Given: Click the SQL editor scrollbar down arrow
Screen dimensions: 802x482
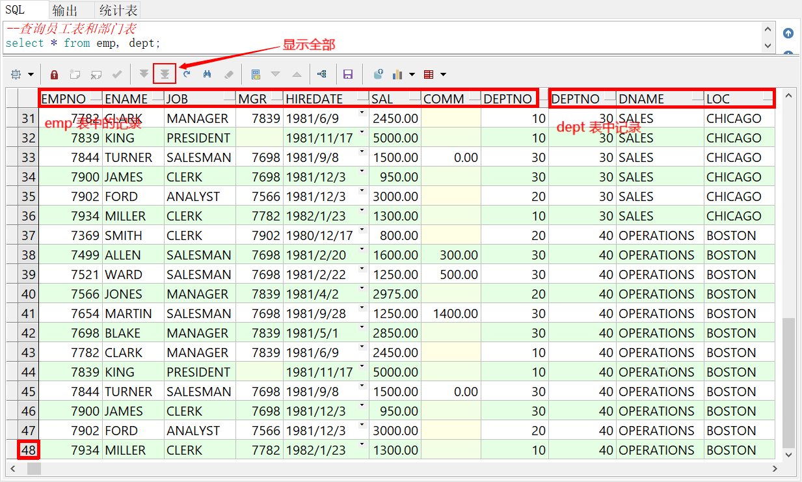Looking at the screenshot, I should coord(768,46).
